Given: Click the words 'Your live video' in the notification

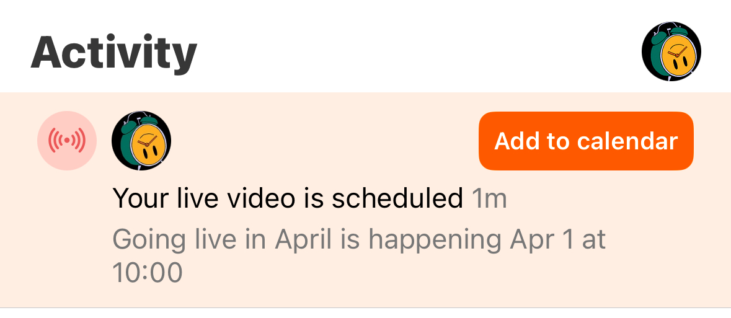Looking at the screenshot, I should pyautogui.click(x=204, y=198).
